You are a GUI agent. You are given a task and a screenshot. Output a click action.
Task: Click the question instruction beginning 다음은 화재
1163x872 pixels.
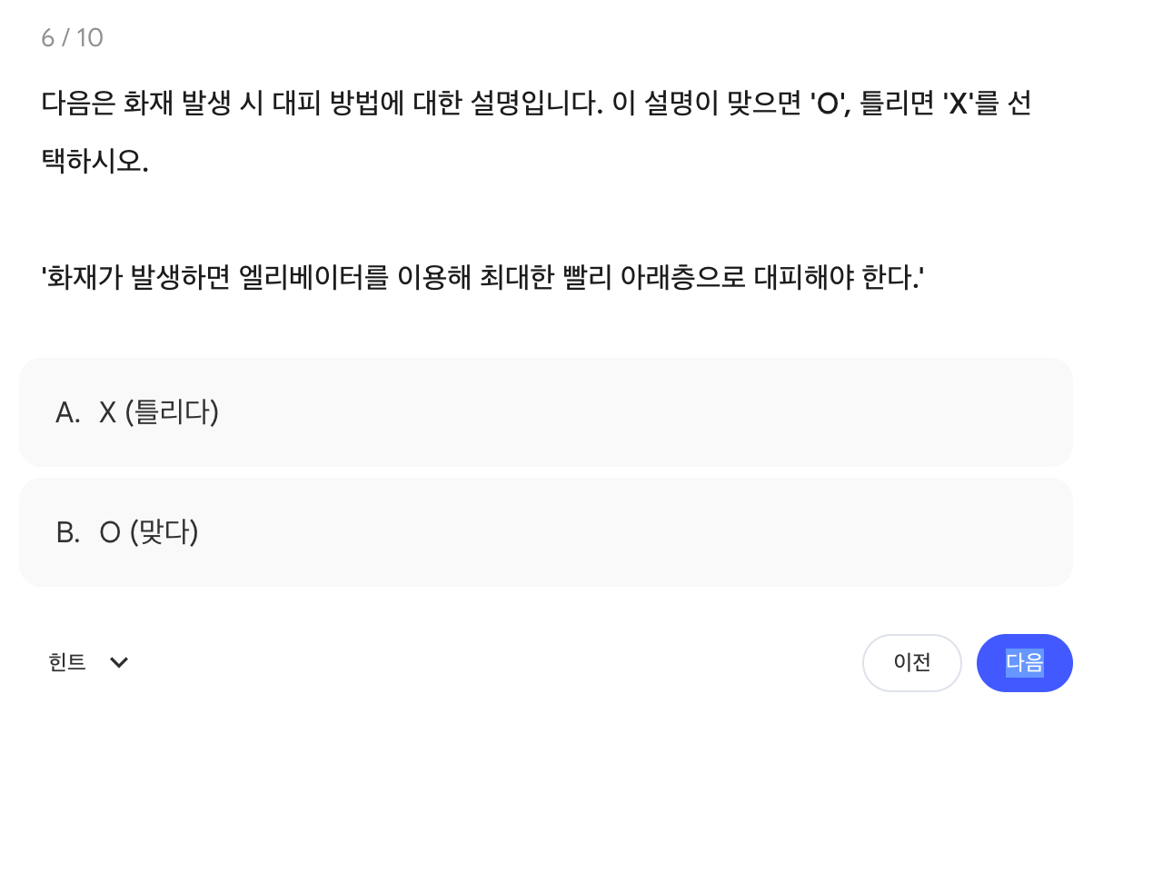[x=536, y=104]
